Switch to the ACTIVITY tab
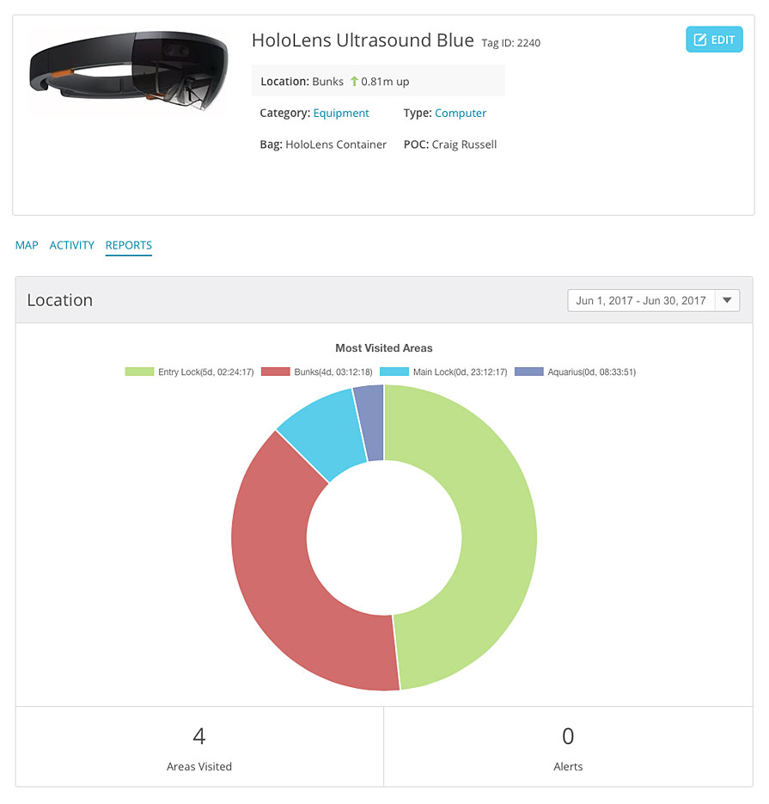Image resolution: width=769 pixels, height=804 pixels. tap(71, 245)
